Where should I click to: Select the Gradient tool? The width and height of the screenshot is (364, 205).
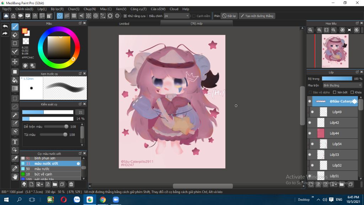pos(15,88)
